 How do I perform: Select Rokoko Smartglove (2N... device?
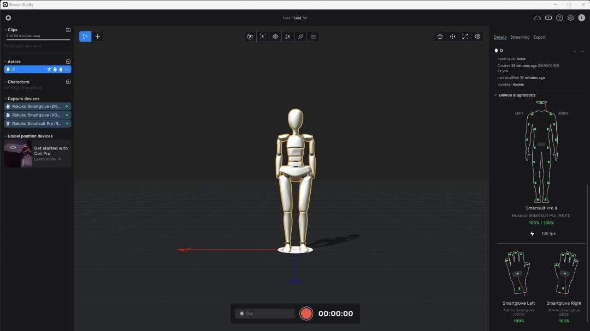[37, 106]
